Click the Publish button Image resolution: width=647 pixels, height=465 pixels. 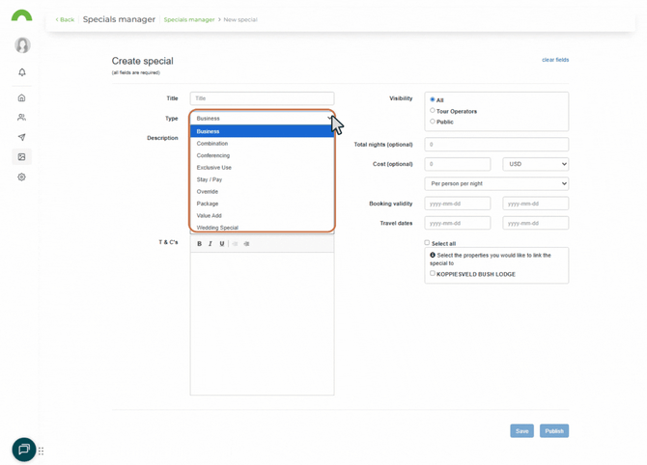click(x=553, y=431)
